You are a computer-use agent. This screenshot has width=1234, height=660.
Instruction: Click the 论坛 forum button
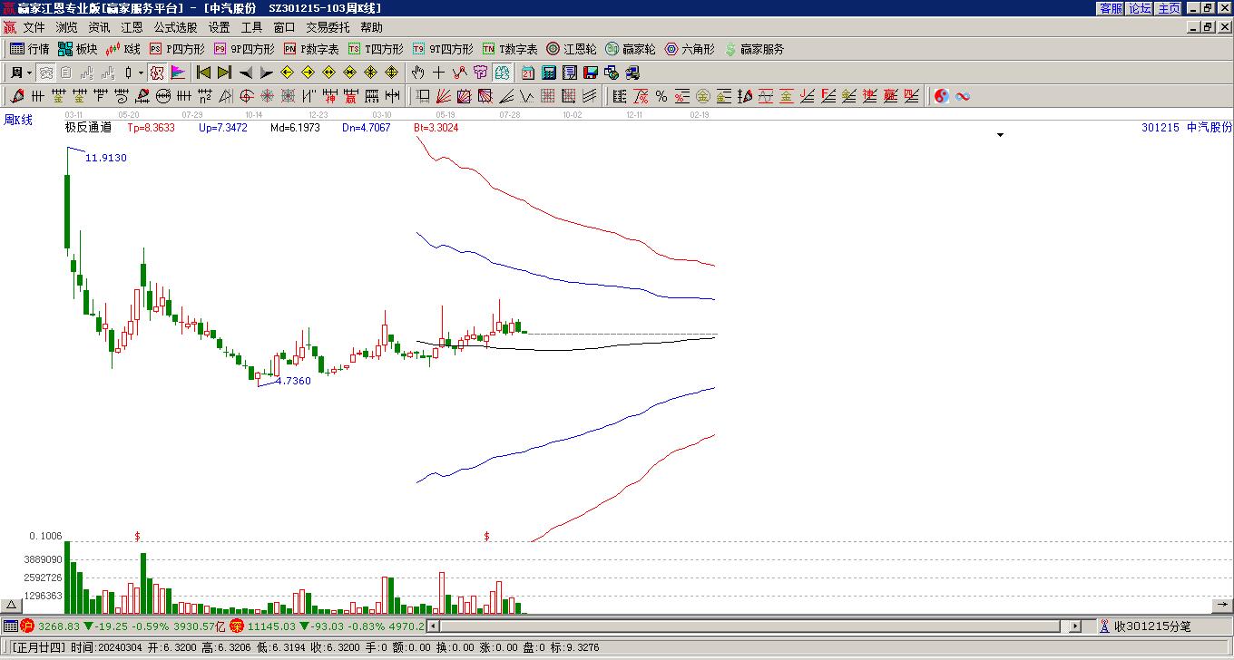coord(1140,8)
